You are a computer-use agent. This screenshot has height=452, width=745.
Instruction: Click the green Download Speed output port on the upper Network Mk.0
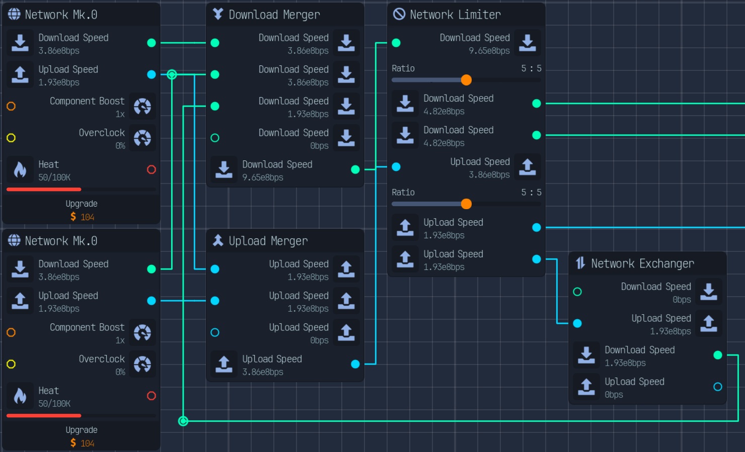[x=152, y=43]
